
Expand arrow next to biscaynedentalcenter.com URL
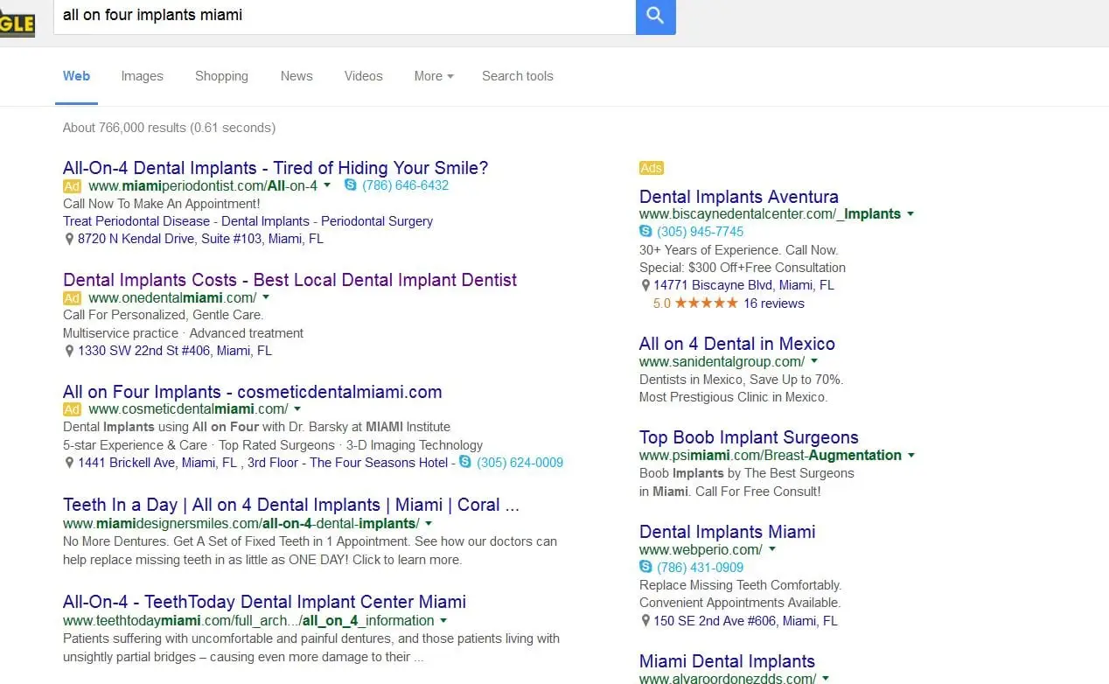(x=910, y=213)
